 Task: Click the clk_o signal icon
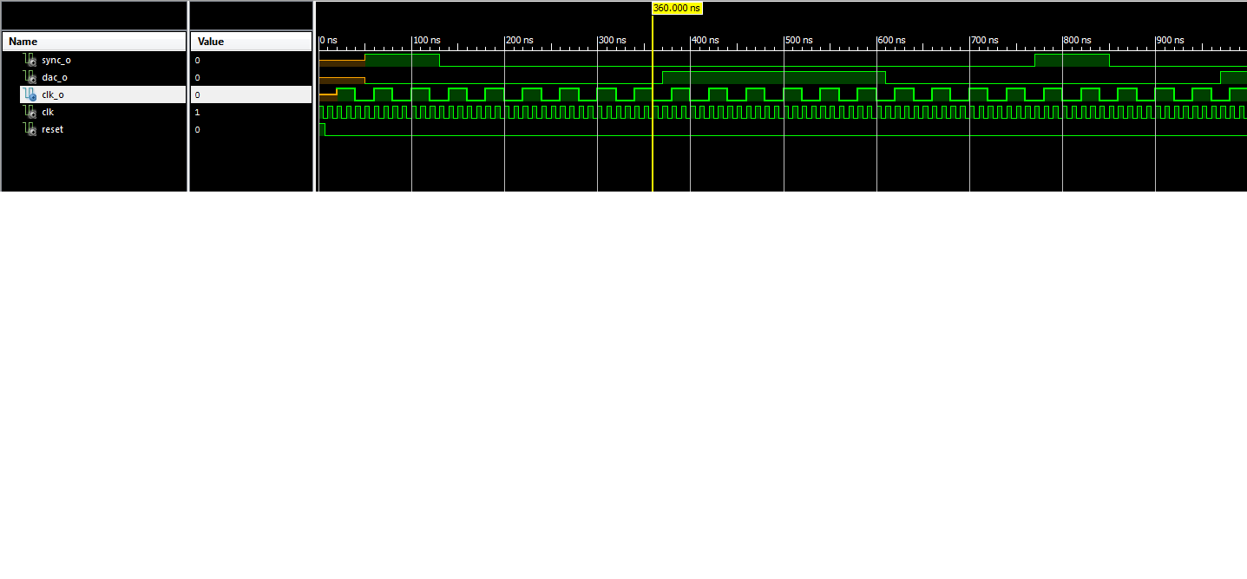pos(30,94)
